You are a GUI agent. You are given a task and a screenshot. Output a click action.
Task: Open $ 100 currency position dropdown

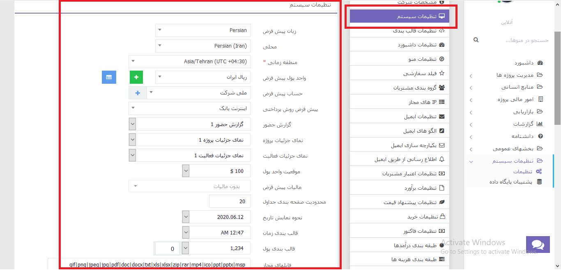pyautogui.click(x=216, y=171)
